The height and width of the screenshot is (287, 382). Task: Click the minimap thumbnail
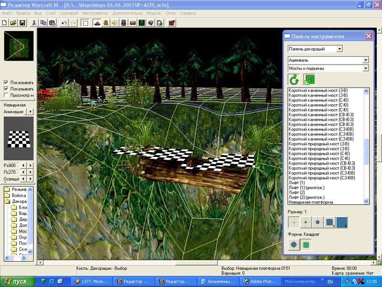pyautogui.click(x=19, y=46)
